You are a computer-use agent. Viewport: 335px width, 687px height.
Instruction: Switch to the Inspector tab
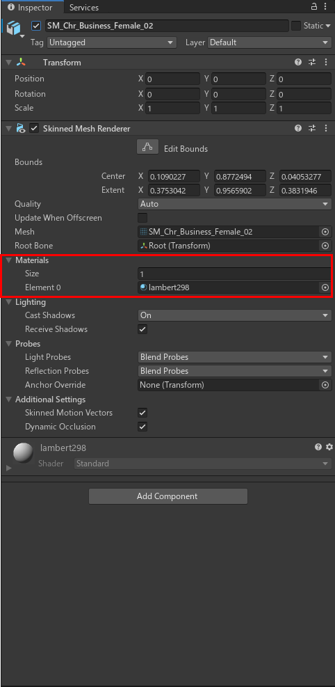tap(31, 7)
